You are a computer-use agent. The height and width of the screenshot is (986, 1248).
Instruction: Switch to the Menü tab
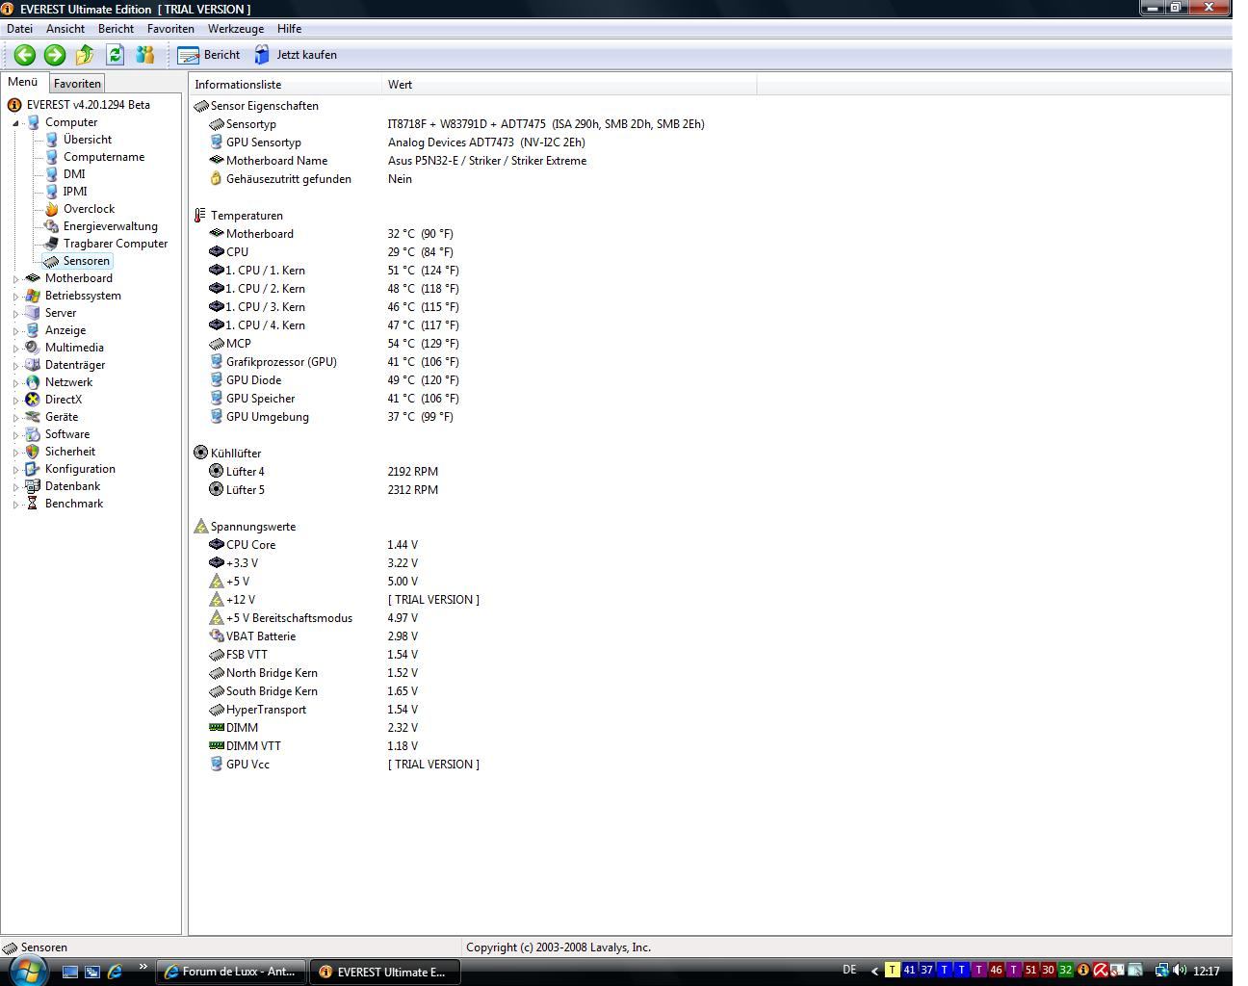(x=23, y=83)
